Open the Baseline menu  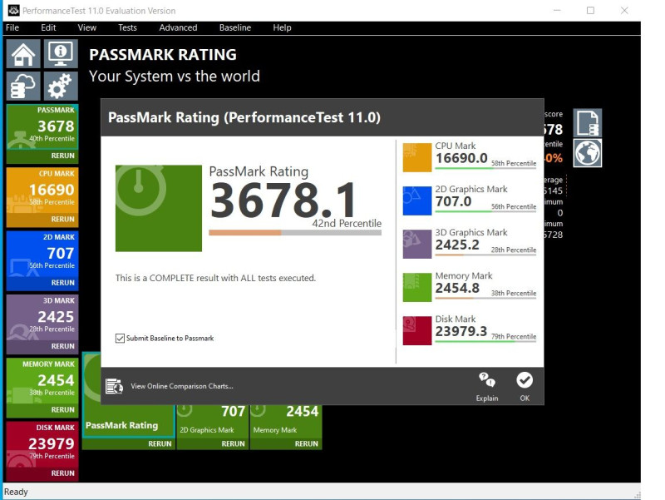(x=235, y=27)
